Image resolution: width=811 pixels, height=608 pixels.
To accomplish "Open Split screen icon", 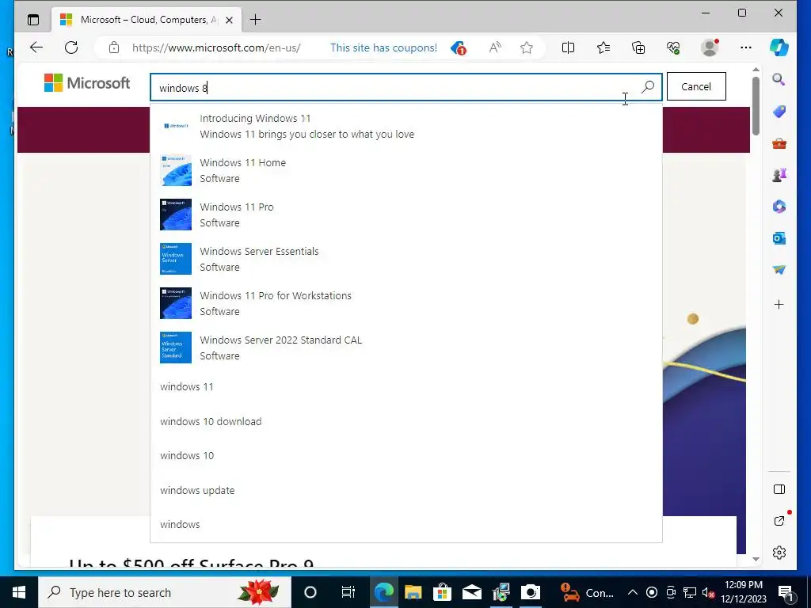I will point(568,47).
